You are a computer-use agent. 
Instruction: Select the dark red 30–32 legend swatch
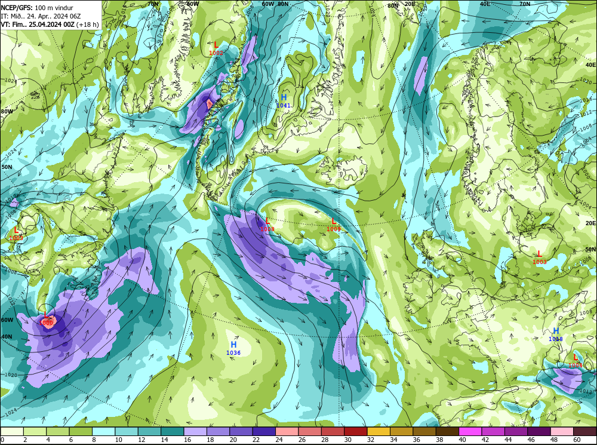(356, 431)
